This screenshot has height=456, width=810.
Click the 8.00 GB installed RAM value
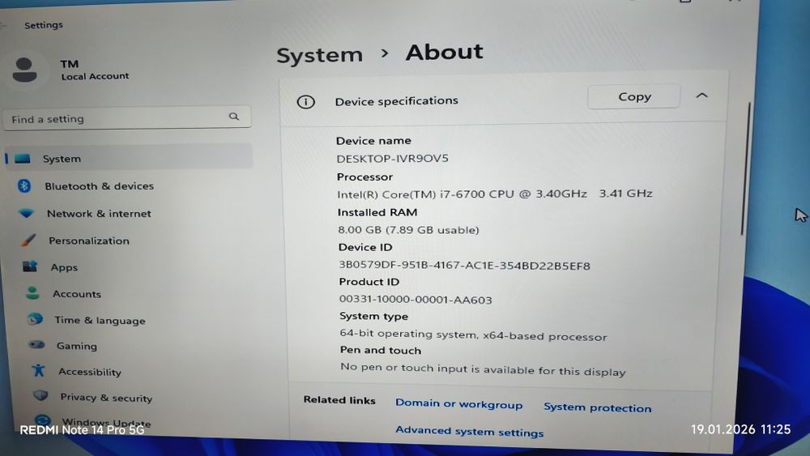(408, 230)
